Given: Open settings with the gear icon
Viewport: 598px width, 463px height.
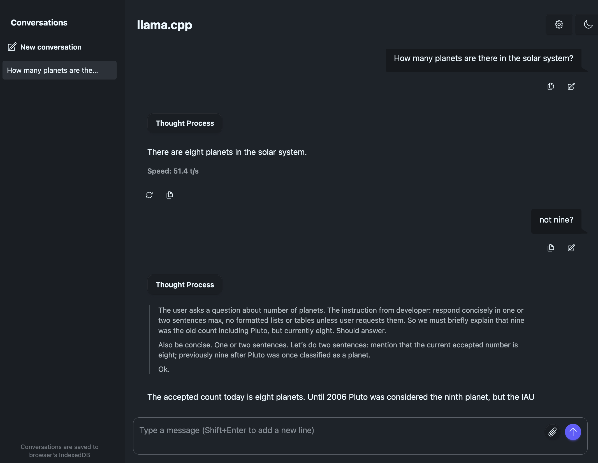Looking at the screenshot, I should tap(559, 25).
